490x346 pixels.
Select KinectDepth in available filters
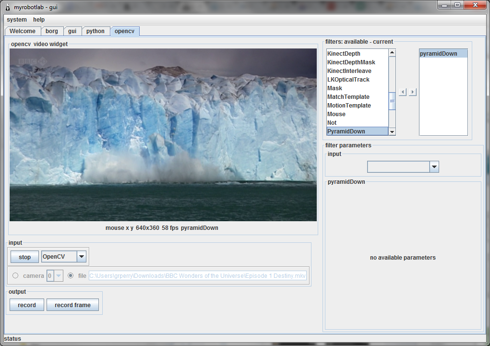pyautogui.click(x=357, y=54)
